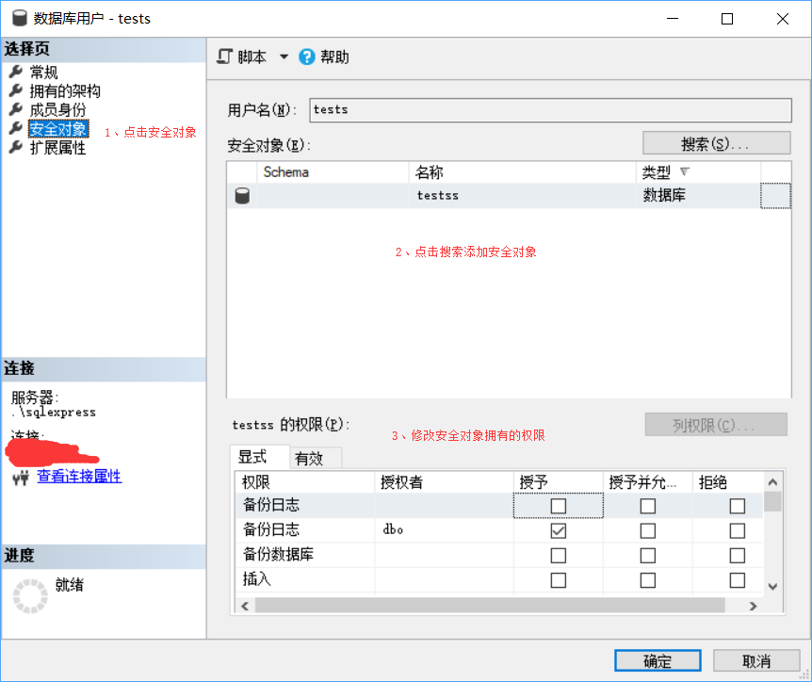Viewport: 812px width, 682px height.
Task: Switch to the 有效 tab
Action: coord(316,459)
